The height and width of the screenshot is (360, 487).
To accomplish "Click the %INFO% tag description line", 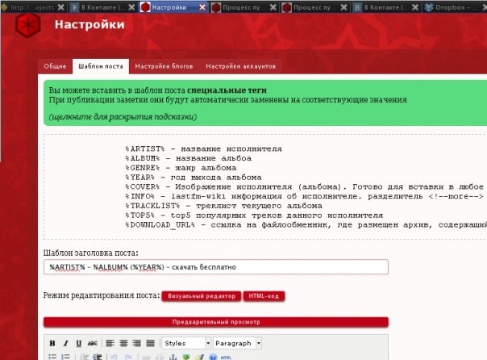I will (305, 196).
